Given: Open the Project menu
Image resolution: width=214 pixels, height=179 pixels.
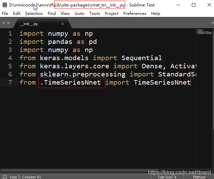Looking at the screenshot, I should (x=112, y=14).
